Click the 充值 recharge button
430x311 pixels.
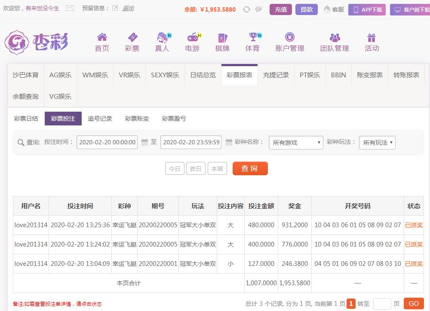click(x=281, y=9)
